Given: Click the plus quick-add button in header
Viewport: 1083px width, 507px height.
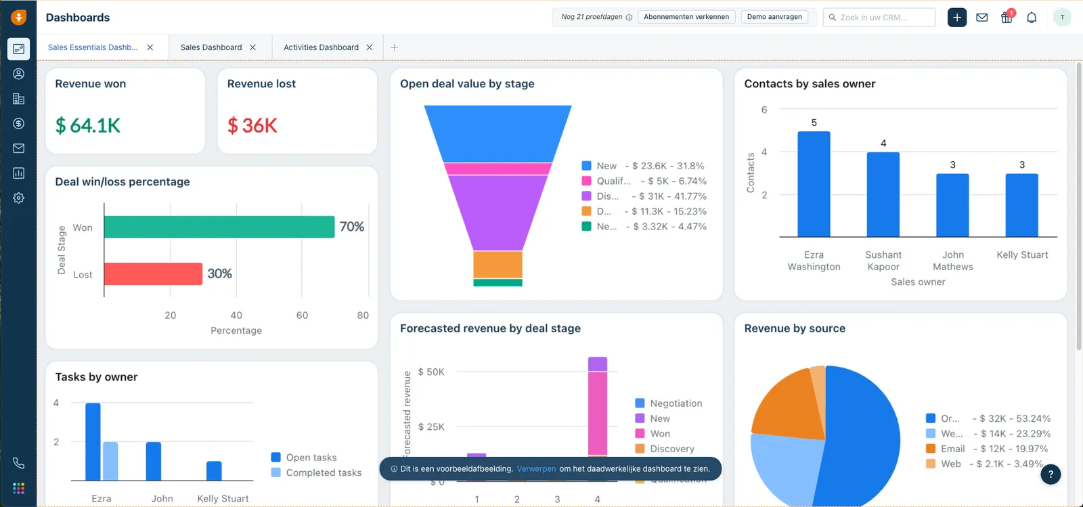Looking at the screenshot, I should point(957,18).
